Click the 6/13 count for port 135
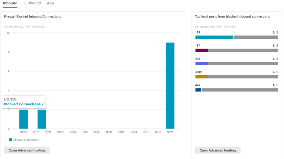This screenshot has height=159, width=284. click(275, 33)
